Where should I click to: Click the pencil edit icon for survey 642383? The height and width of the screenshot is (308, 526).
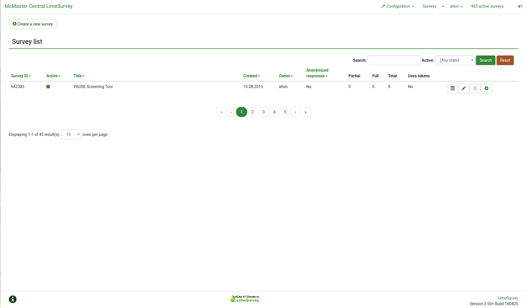point(464,89)
